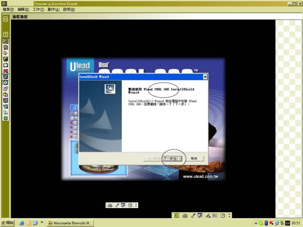Open the 編輯(E) menu
This screenshot has height=227, width=303.
(x=23, y=9)
